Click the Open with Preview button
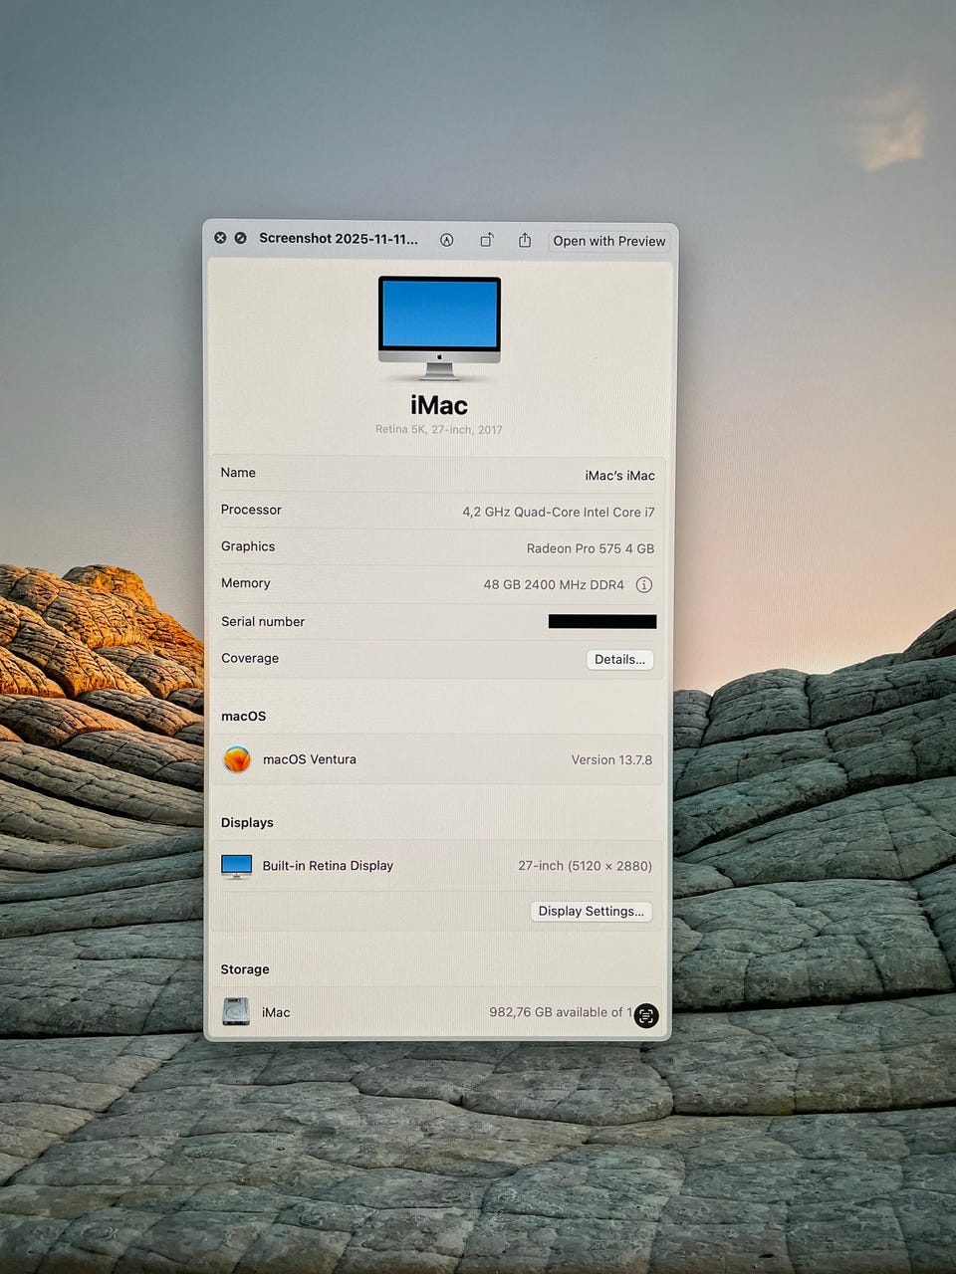Image resolution: width=956 pixels, height=1274 pixels. tap(609, 241)
